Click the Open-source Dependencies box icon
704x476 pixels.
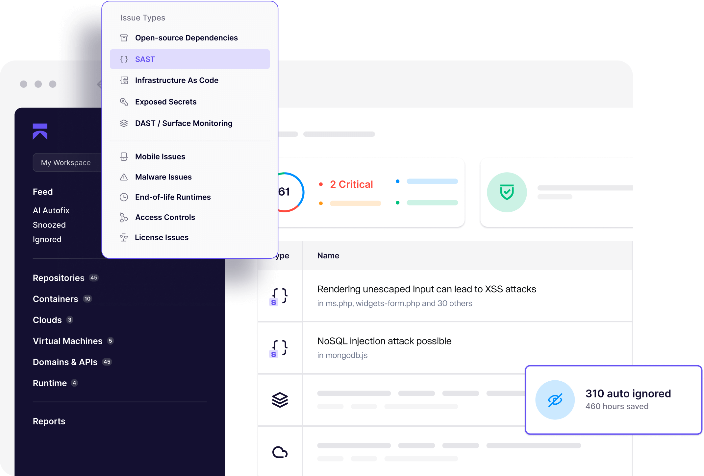(124, 38)
